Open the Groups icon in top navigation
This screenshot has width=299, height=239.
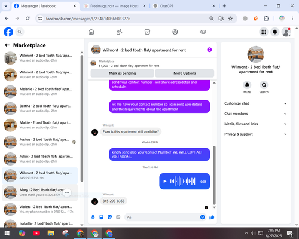click(175, 32)
